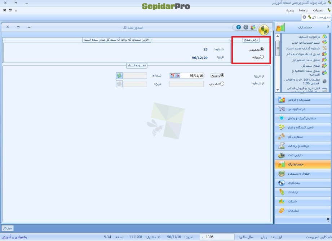Open the عمليات menu
332x241 pixels.
click(318, 10)
